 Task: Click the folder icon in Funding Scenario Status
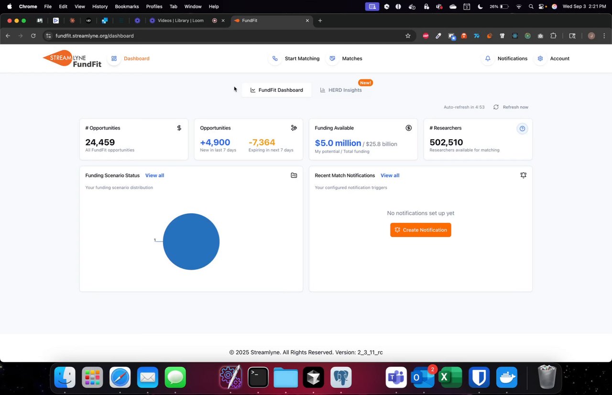coord(294,176)
